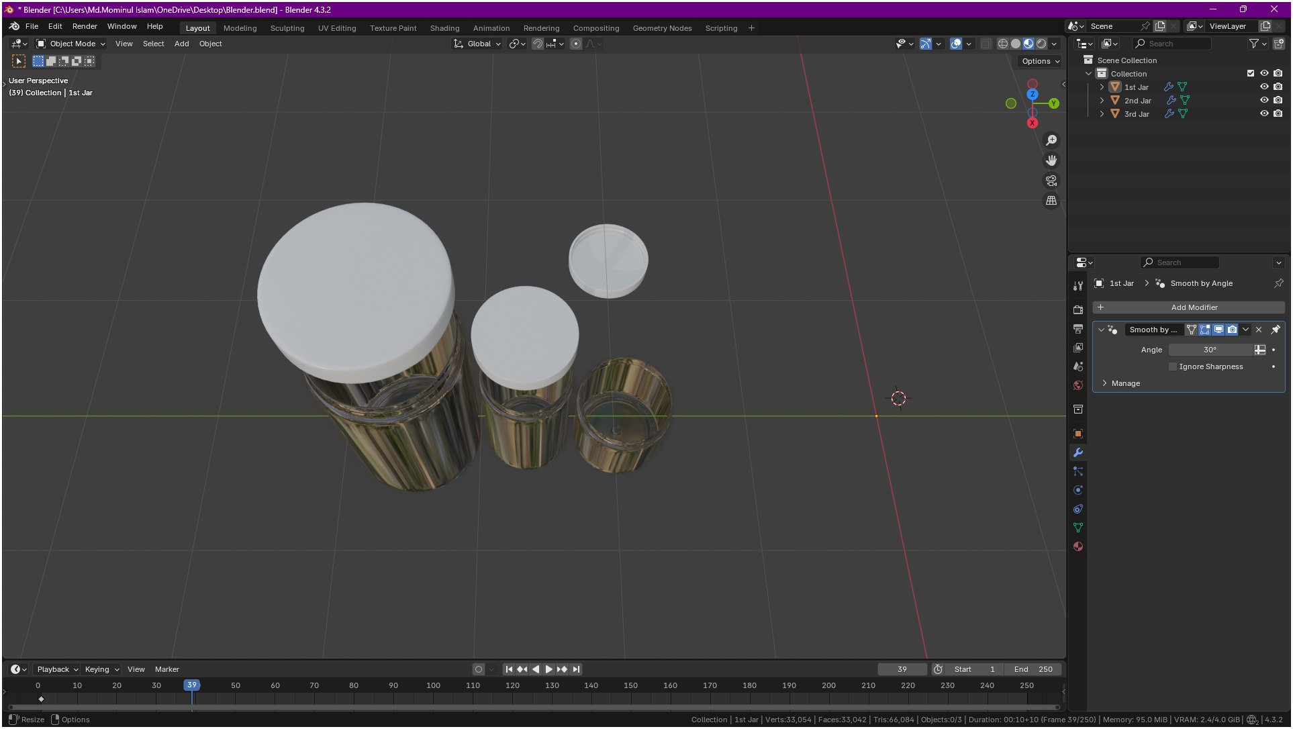Screen dimensions: 1293x729
Task: Play the animation forward
Action: [x=548, y=669]
